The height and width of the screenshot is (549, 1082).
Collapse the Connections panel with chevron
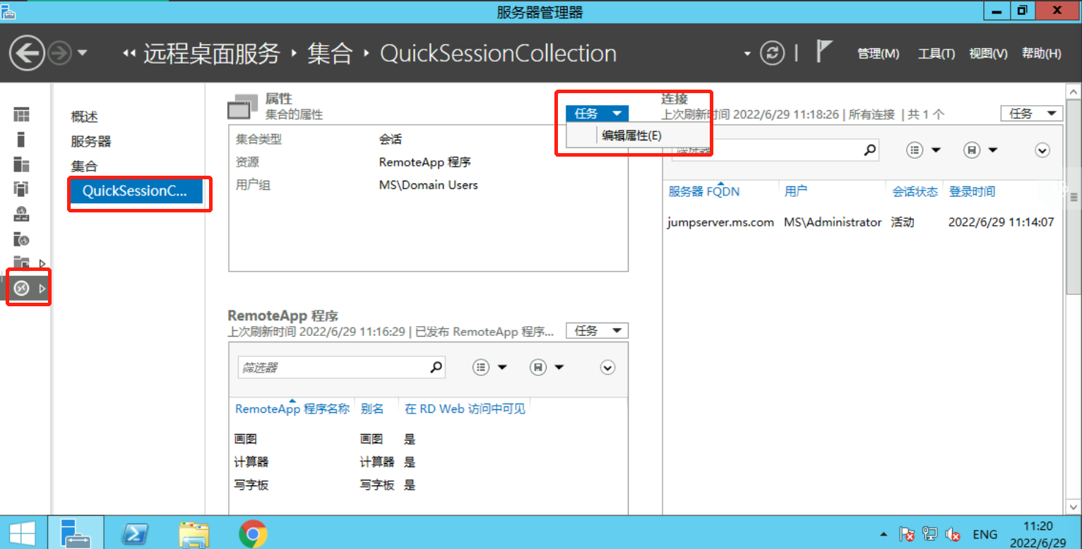click(1042, 150)
